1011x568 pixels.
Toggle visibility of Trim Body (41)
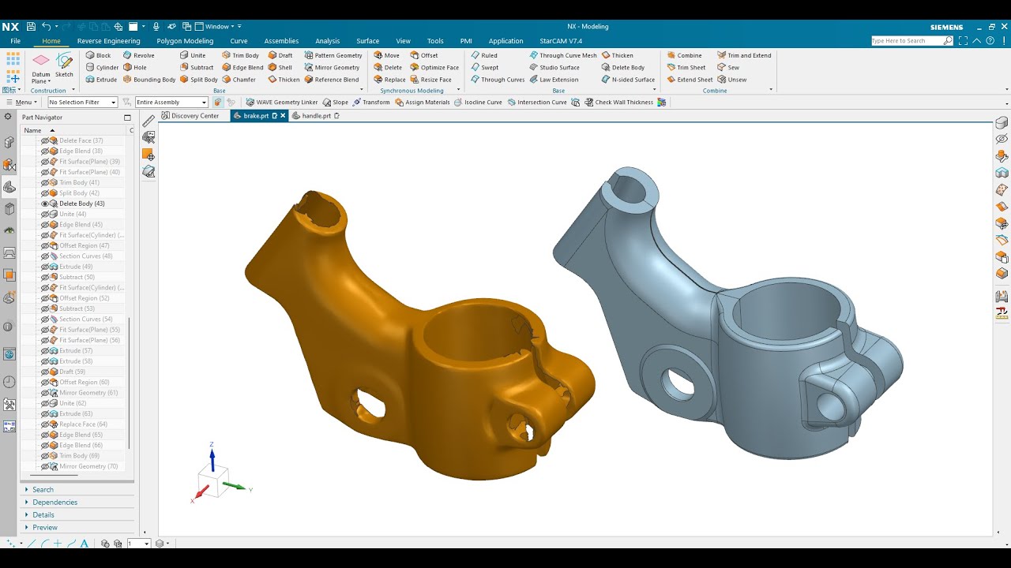click(45, 182)
